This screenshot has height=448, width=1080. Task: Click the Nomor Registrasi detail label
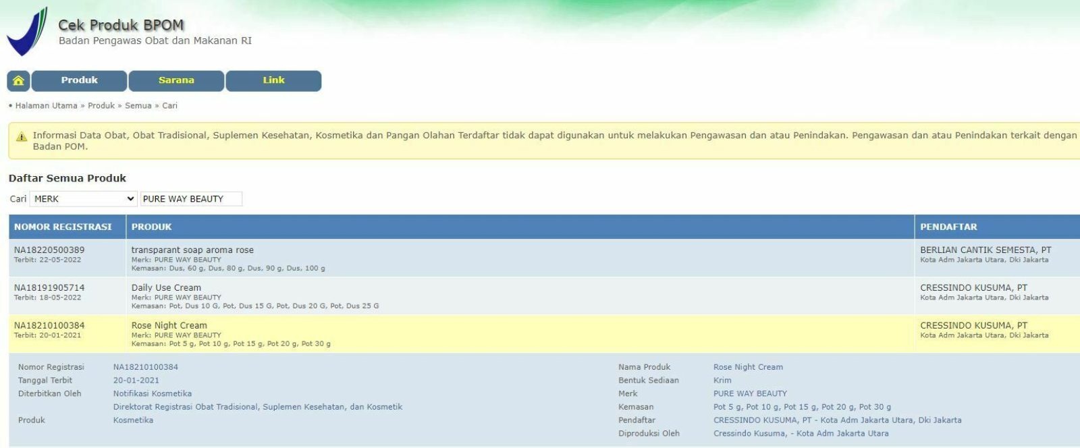pyautogui.click(x=51, y=367)
